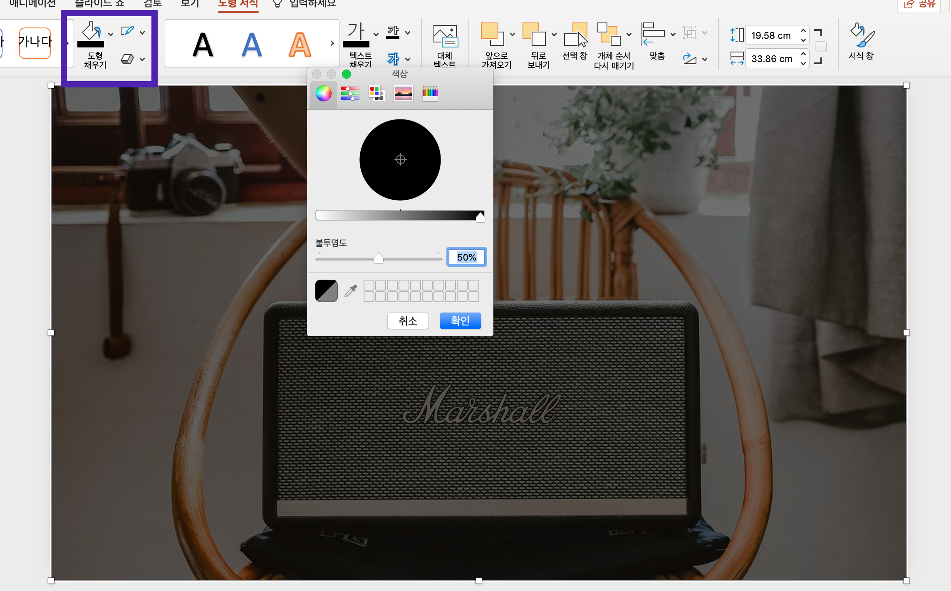Pick color with eyedropper tool
Screen dimensions: 951x591
[351, 291]
